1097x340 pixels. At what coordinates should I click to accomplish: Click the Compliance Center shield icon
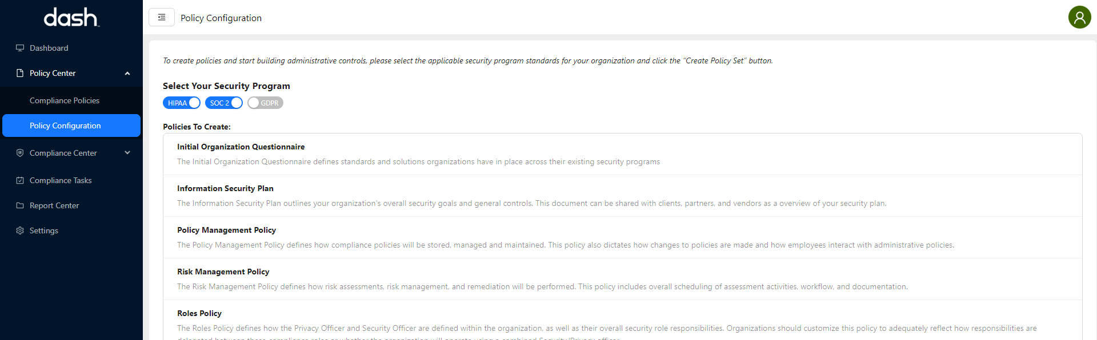tap(20, 153)
